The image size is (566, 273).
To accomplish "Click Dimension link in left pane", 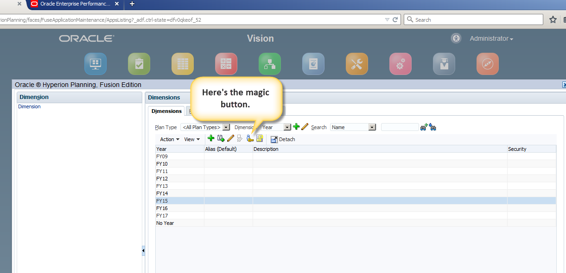I will tap(29, 106).
